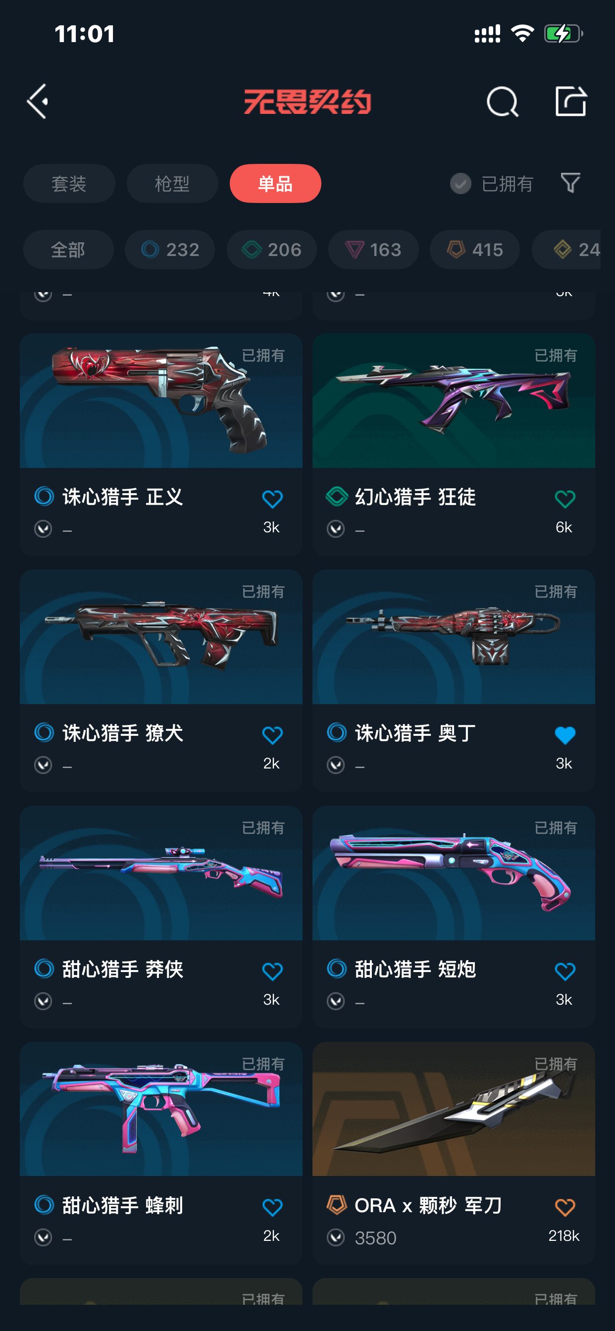Filter by 全部 tier chip
Image resolution: width=615 pixels, height=1331 pixels.
68,250
